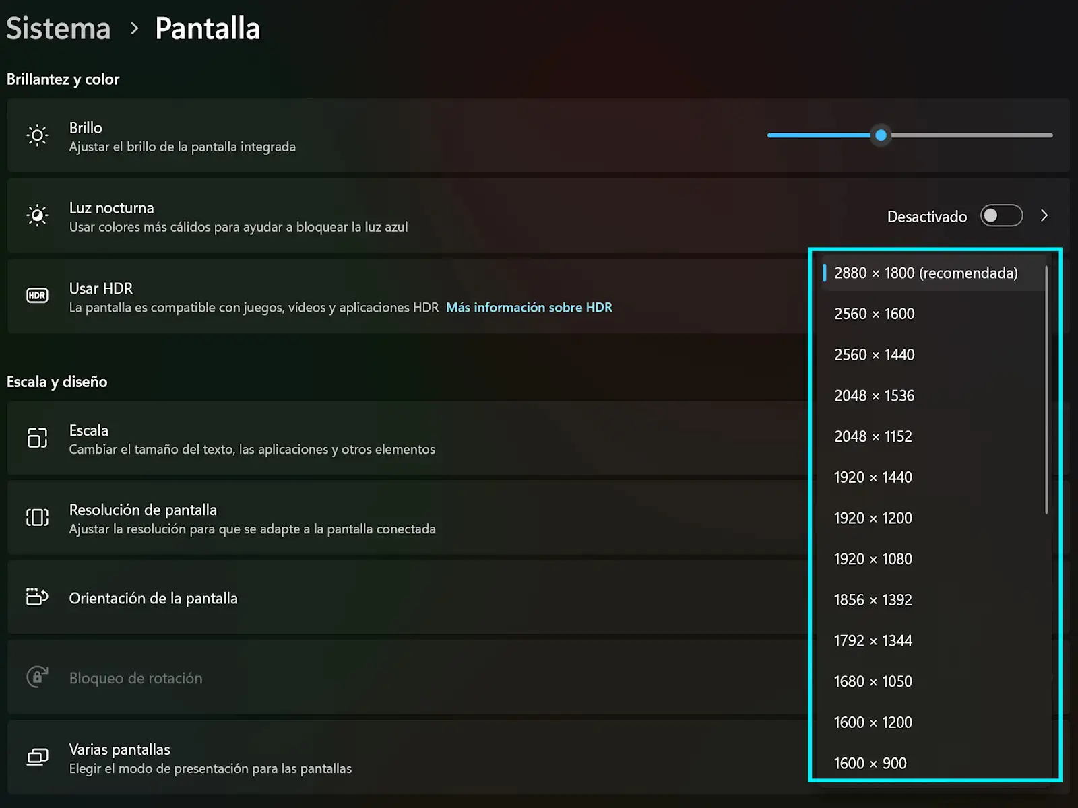Click the Escala scaling icon

(x=37, y=438)
